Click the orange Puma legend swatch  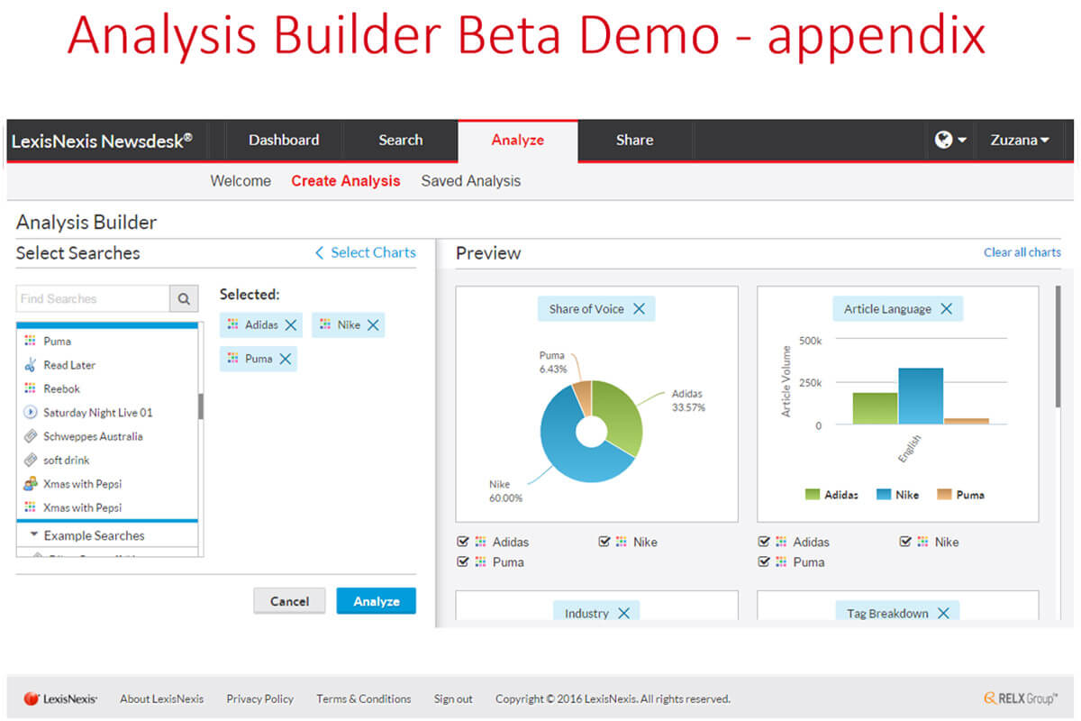pyautogui.click(x=944, y=494)
